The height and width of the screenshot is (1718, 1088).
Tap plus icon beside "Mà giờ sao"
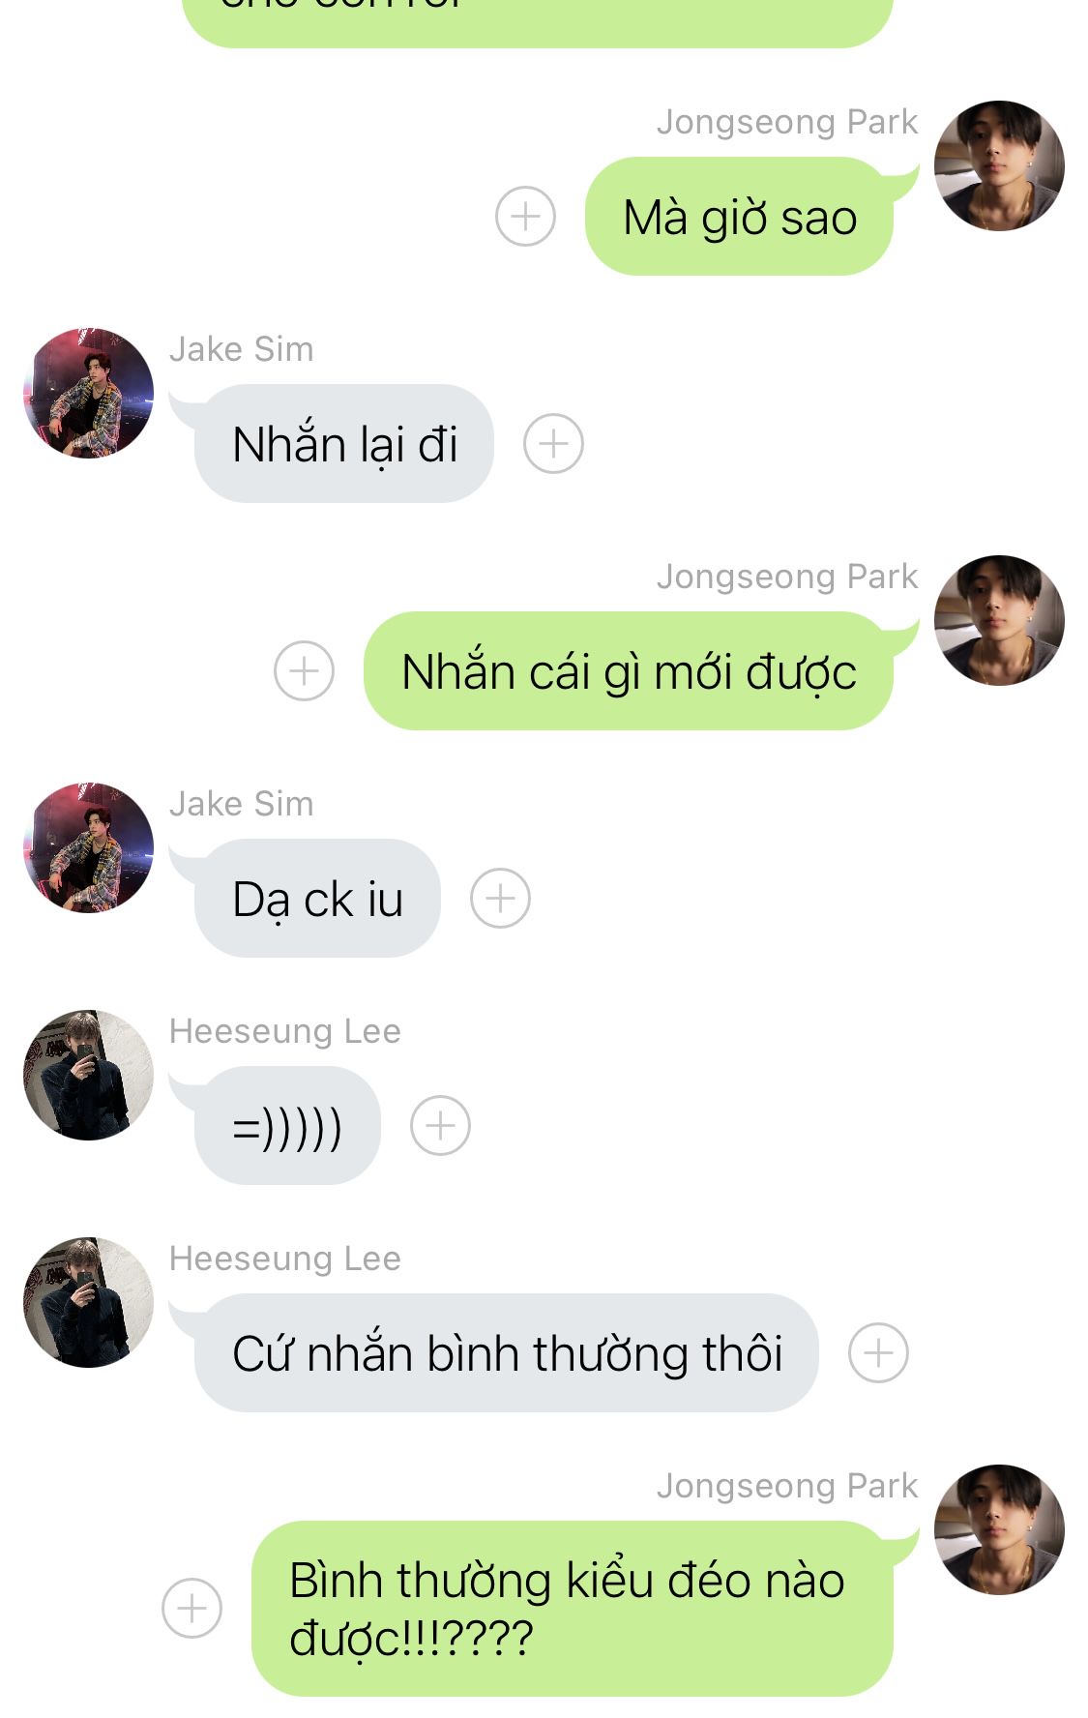coord(525,216)
